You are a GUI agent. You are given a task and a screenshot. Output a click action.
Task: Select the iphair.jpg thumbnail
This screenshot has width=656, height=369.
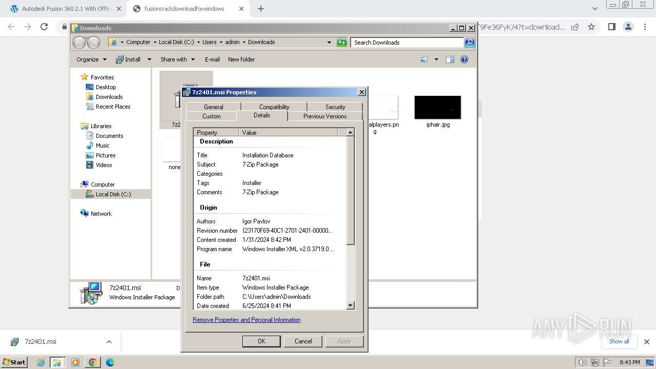[438, 108]
